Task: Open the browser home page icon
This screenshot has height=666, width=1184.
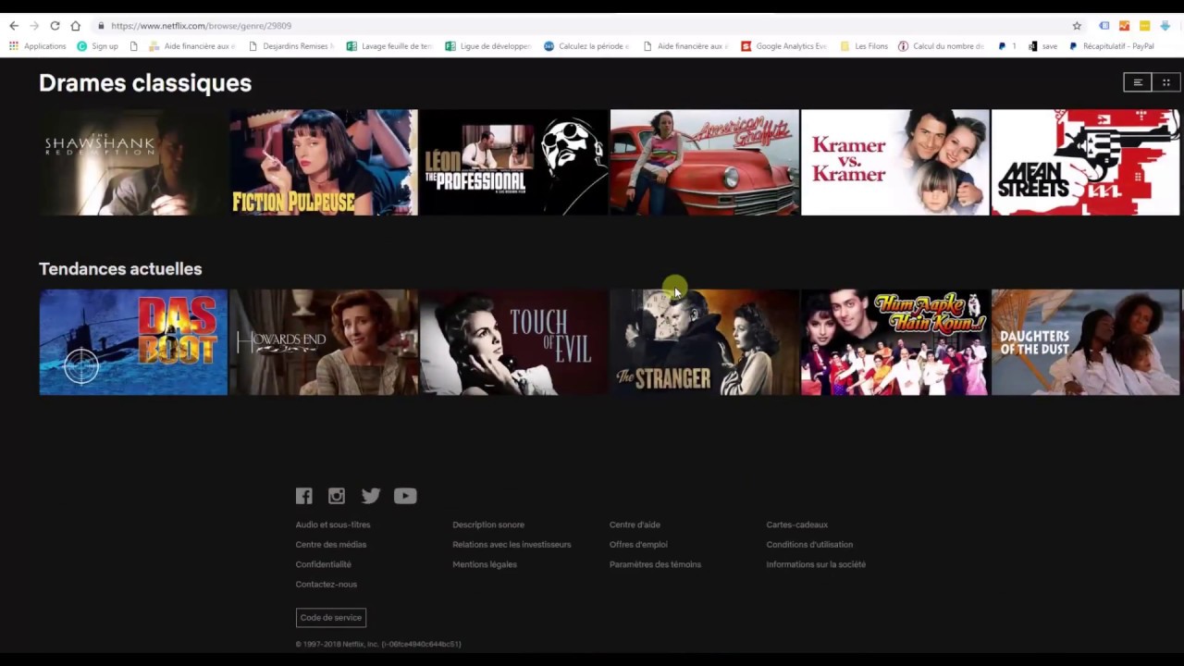Action: [x=76, y=26]
